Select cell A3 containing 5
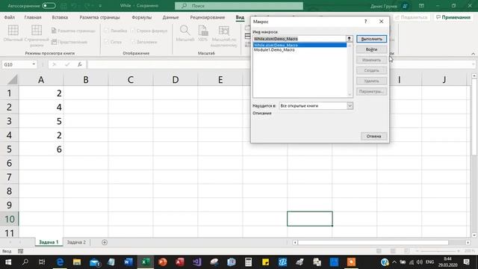Viewport: 478px width, 269px height. (x=41, y=121)
